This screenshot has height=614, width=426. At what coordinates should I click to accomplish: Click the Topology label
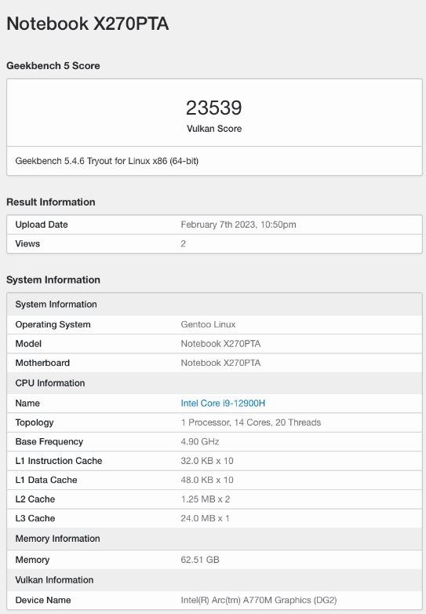[x=35, y=422]
